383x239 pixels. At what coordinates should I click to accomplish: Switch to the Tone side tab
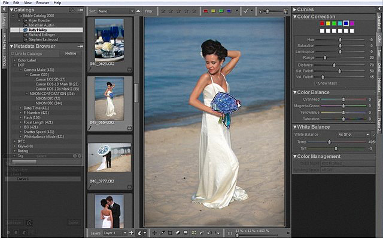point(379,53)
